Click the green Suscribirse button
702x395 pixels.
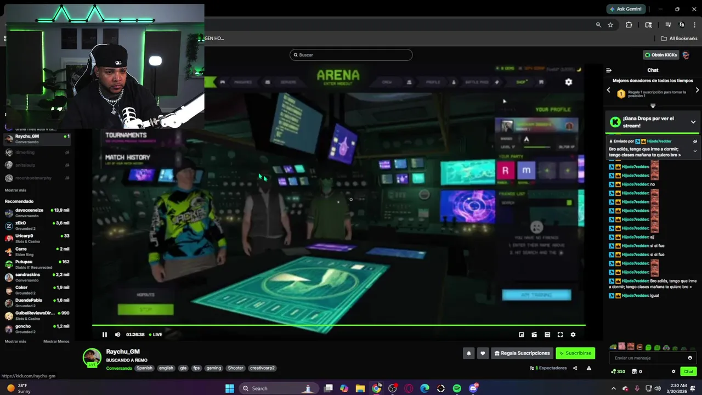pyautogui.click(x=575, y=353)
